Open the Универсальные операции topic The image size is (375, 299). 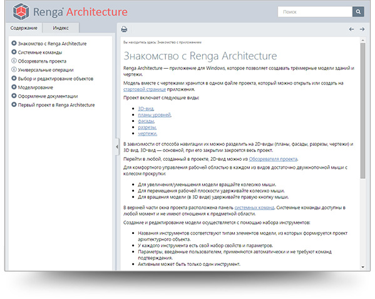pos(46,70)
